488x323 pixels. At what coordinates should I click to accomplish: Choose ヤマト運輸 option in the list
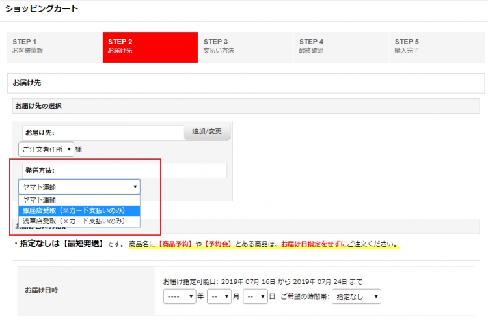(79, 200)
